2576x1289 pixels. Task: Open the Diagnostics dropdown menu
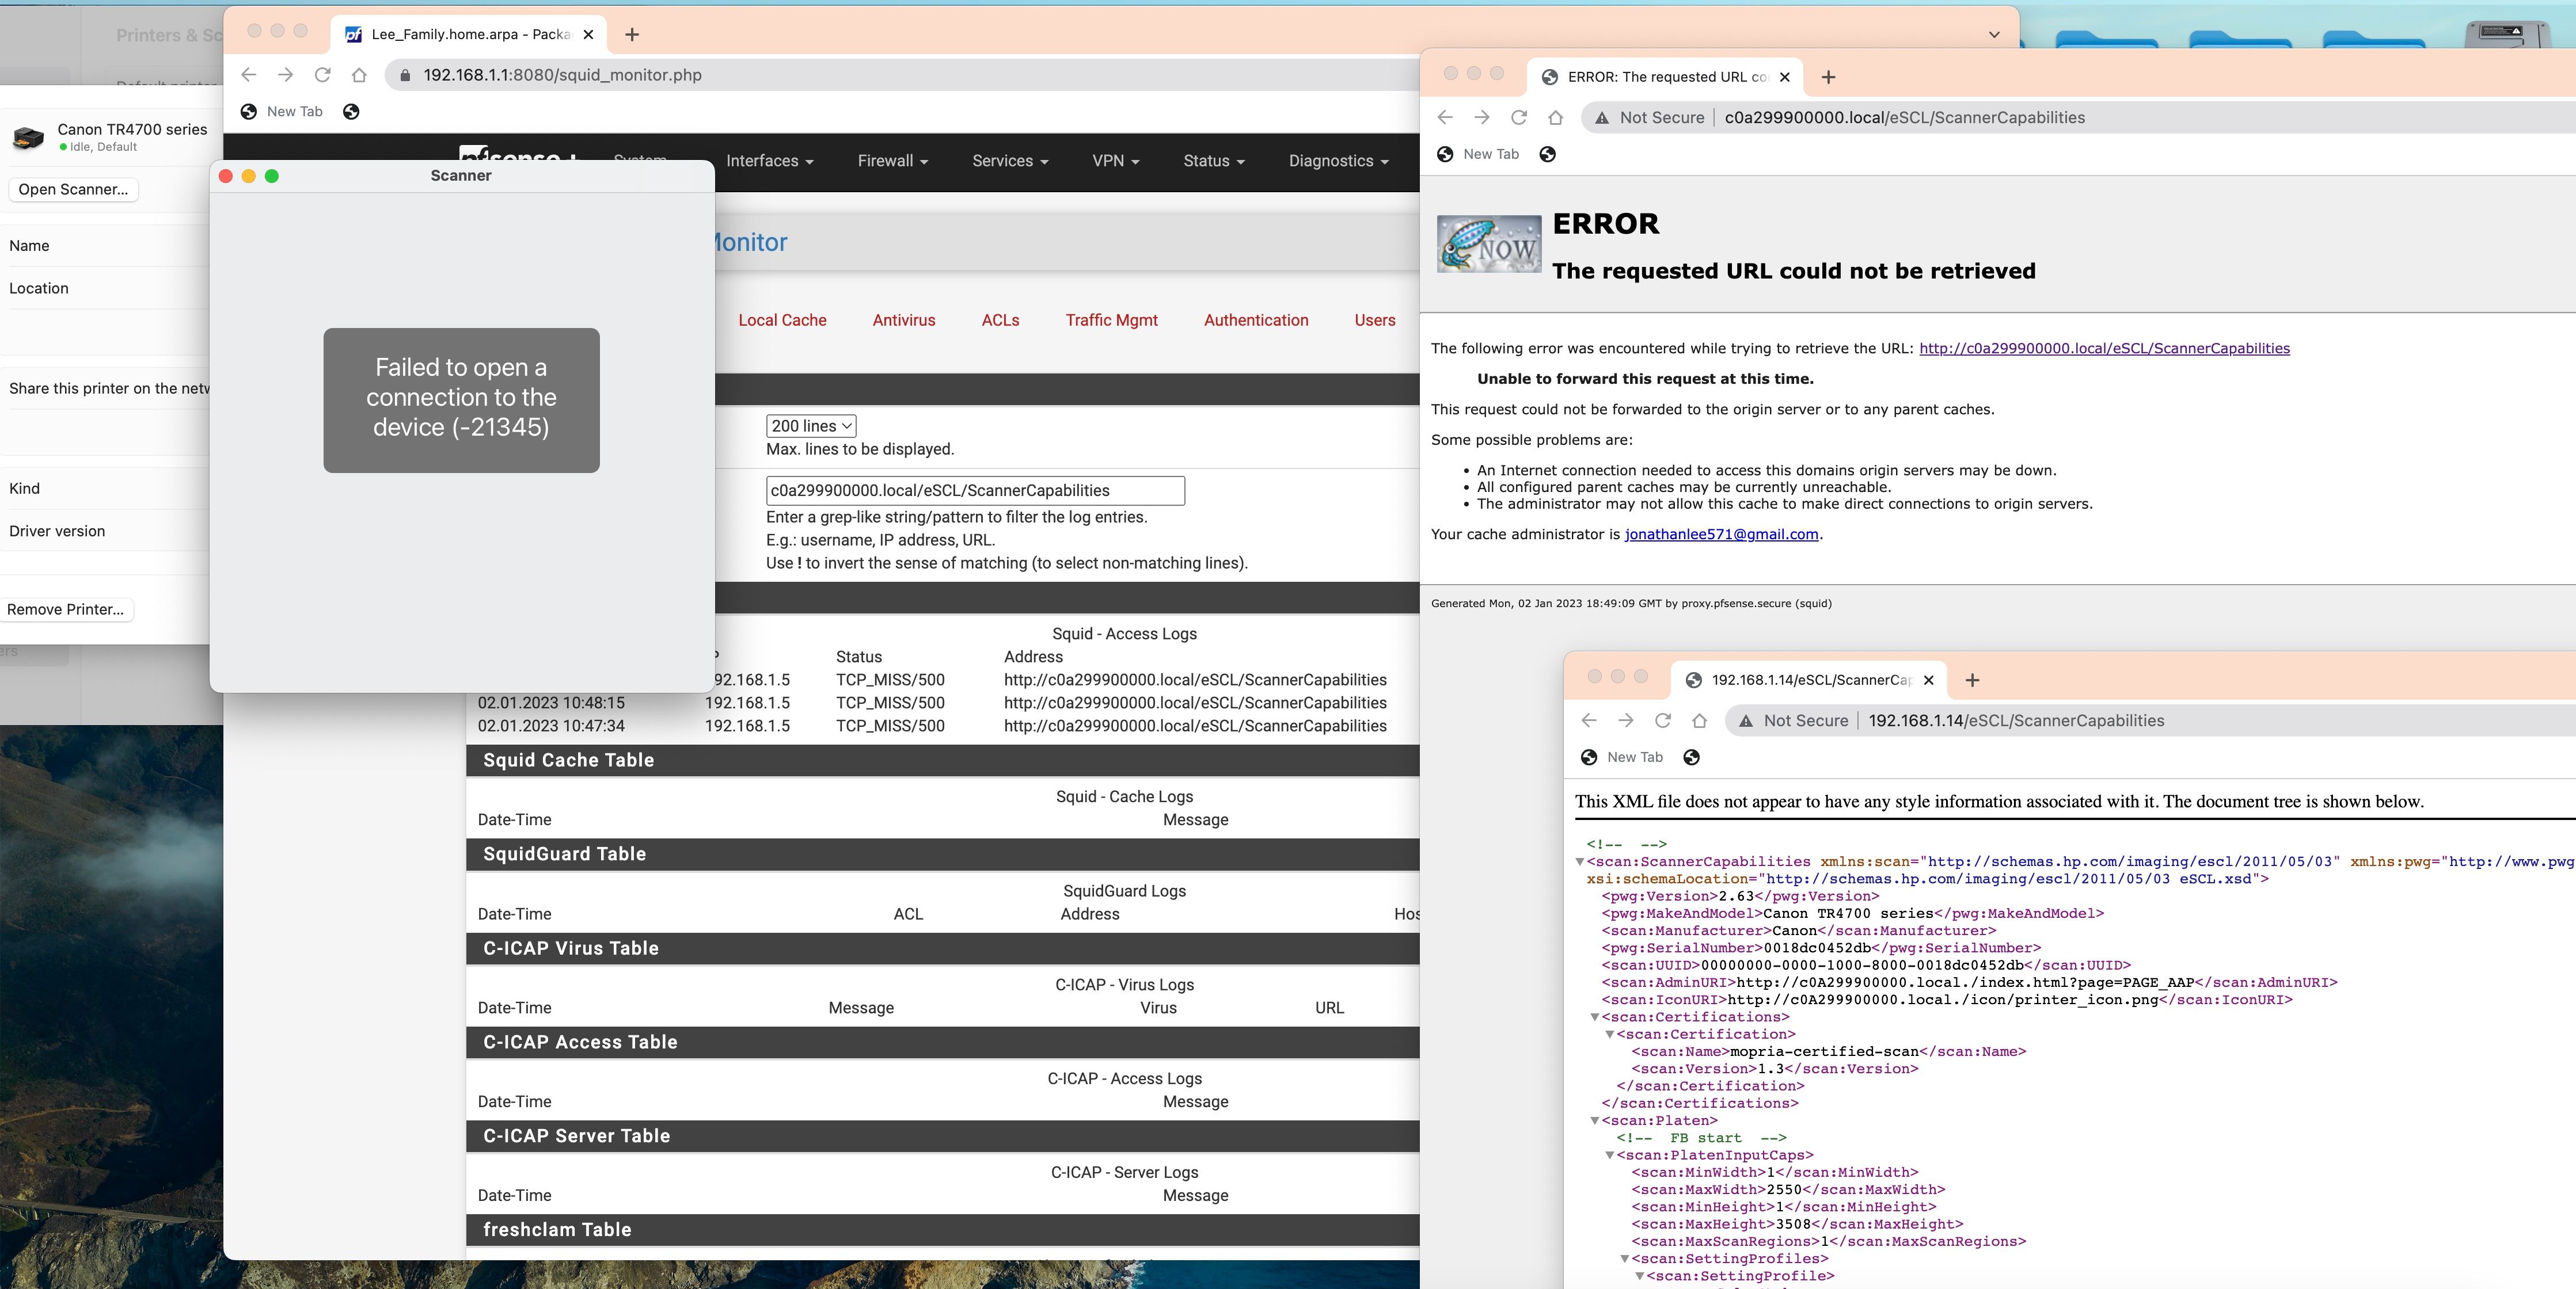(x=1338, y=161)
